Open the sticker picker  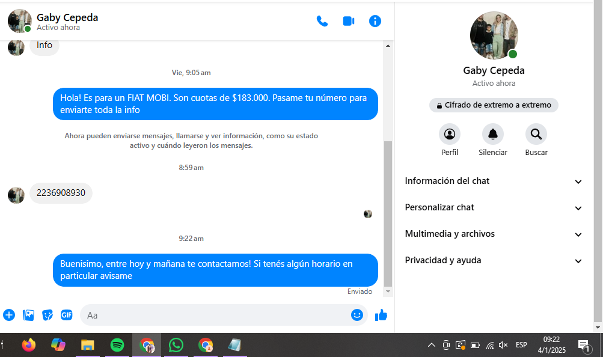point(47,315)
